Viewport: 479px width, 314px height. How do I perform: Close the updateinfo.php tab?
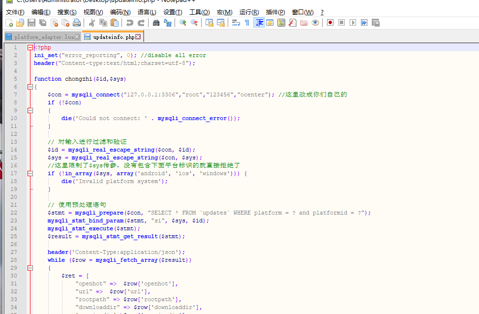[138, 37]
